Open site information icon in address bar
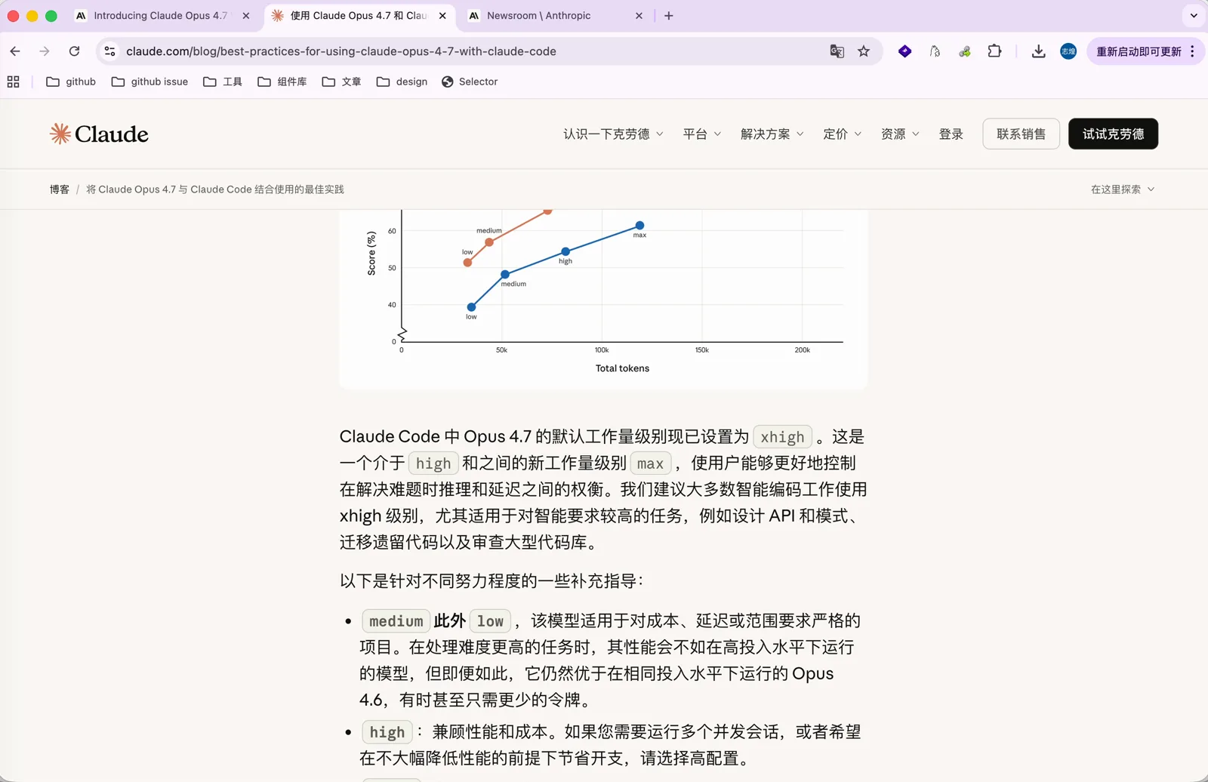 110,51
